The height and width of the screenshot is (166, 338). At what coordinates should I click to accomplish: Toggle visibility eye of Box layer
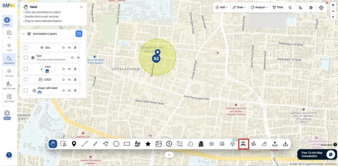click(69, 48)
